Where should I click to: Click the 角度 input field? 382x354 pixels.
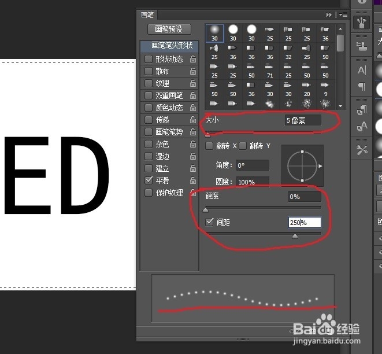coord(253,165)
